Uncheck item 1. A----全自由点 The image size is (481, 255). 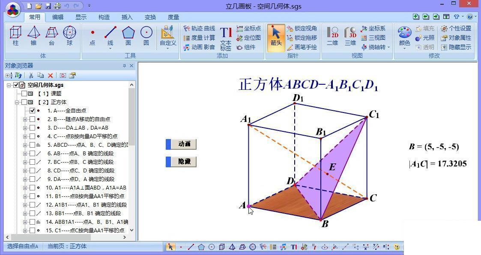(x=32, y=111)
